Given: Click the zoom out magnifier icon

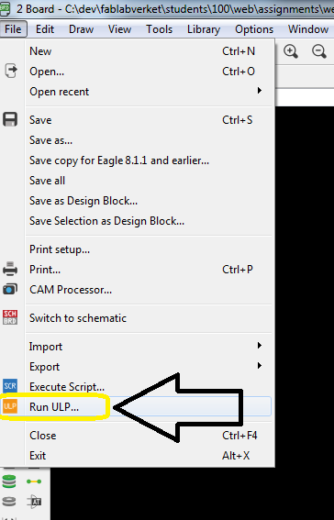Looking at the screenshot, I should point(319,51).
